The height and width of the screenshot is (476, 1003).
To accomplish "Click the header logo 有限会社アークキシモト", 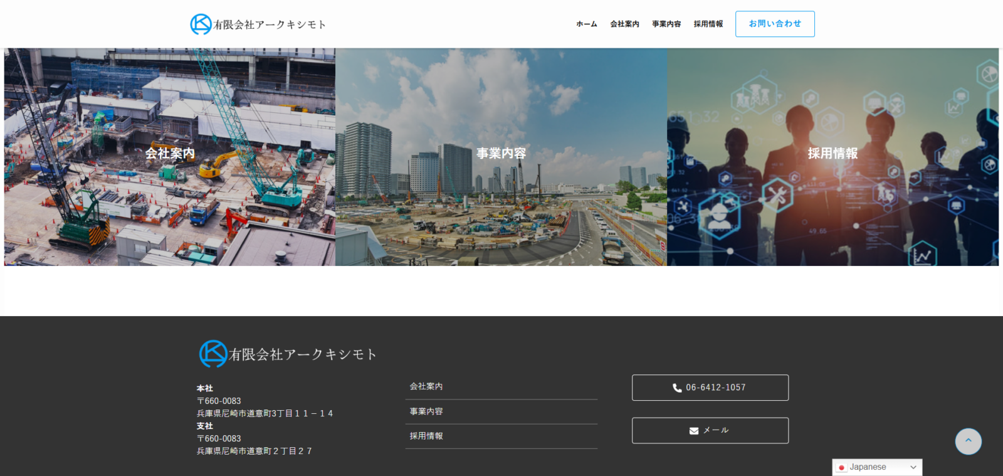I will click(x=258, y=24).
